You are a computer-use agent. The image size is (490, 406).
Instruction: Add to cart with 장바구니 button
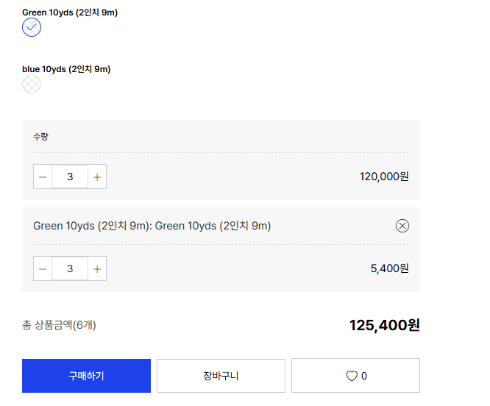(221, 376)
